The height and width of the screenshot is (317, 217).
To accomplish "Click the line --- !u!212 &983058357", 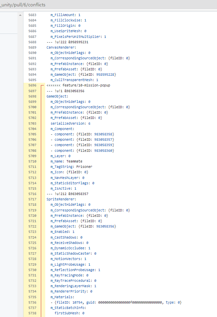I will click(x=67, y=194).
